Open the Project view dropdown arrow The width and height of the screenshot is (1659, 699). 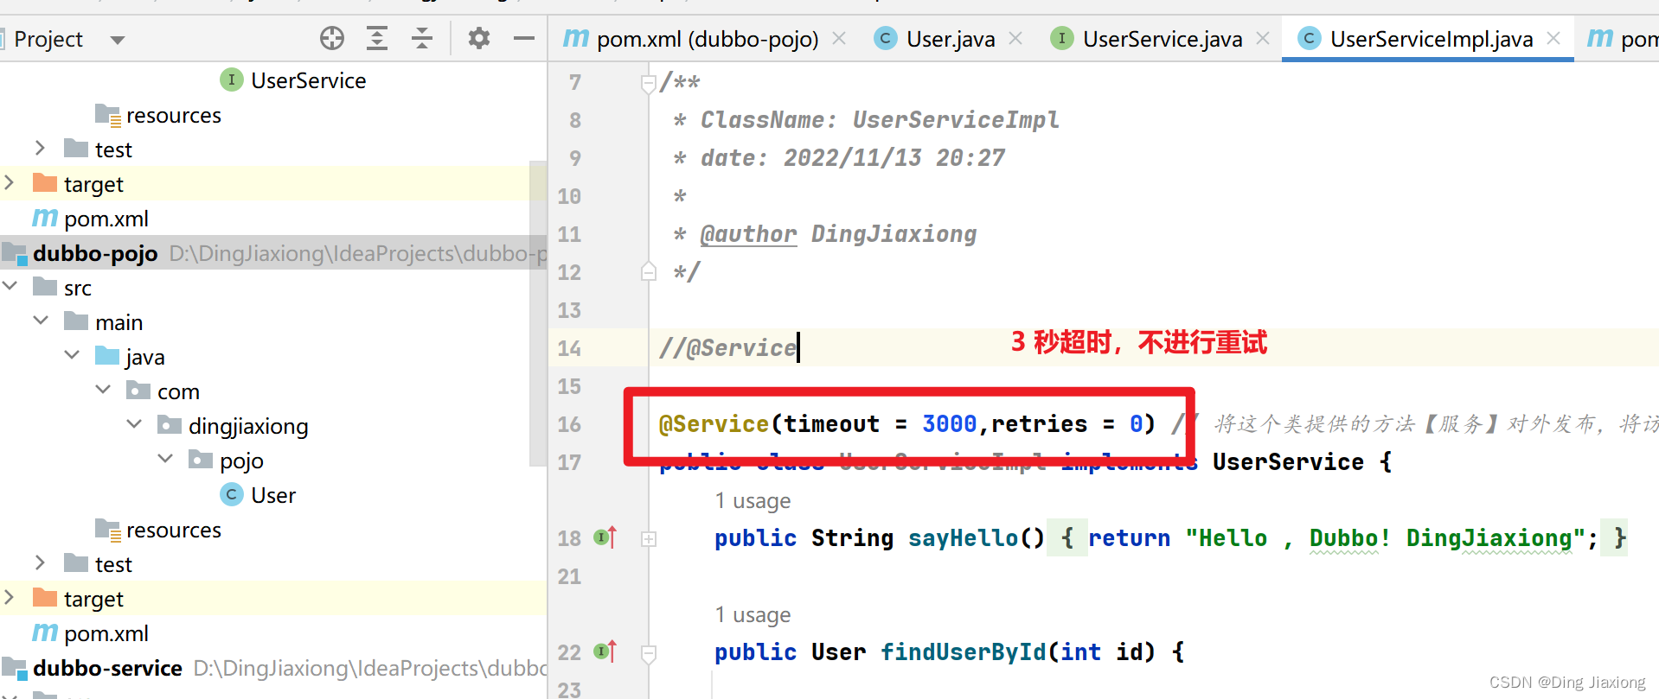tap(118, 40)
